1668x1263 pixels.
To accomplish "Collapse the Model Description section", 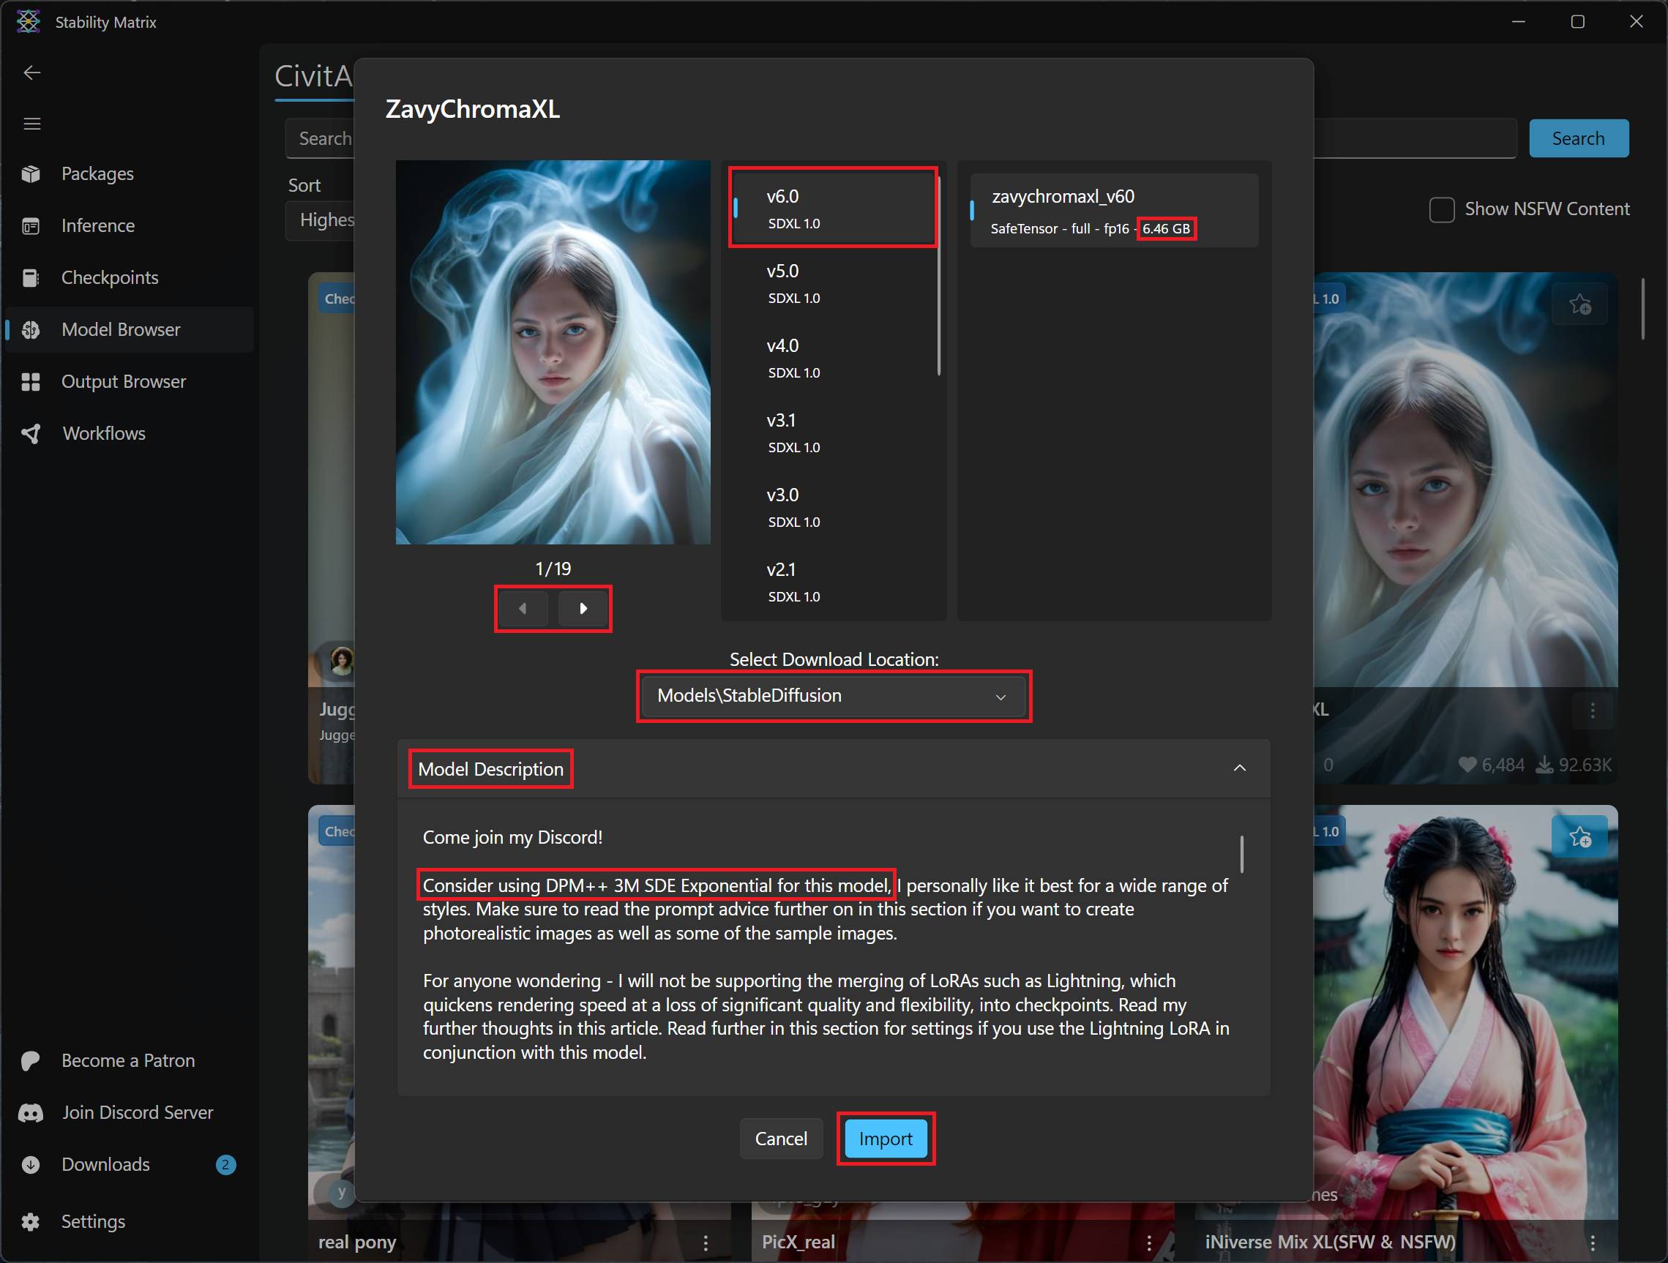I will [1239, 768].
